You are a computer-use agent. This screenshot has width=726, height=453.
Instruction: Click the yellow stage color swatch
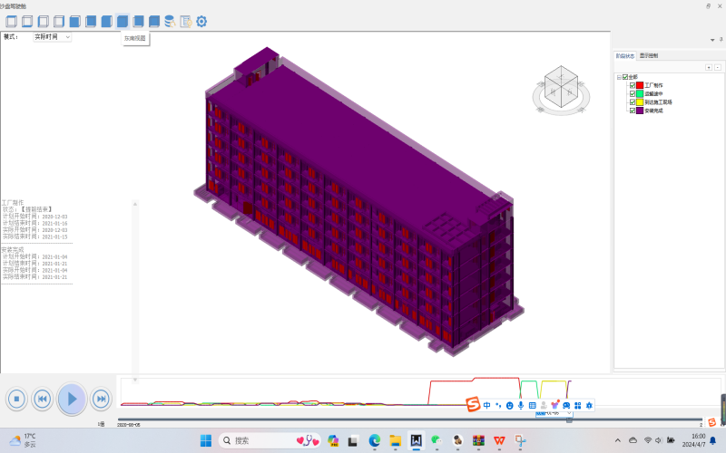tap(640, 102)
